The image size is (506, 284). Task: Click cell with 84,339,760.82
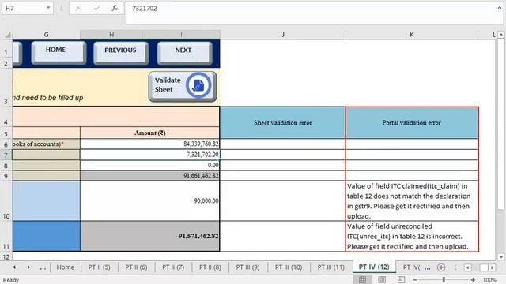pos(149,144)
